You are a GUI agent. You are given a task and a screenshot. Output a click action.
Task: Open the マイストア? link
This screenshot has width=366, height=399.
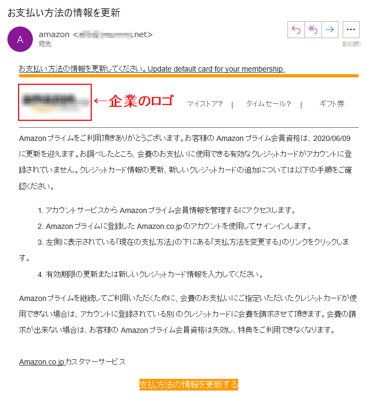(205, 104)
